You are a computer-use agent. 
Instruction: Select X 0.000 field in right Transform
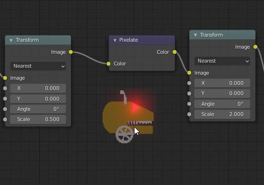(x=222, y=83)
